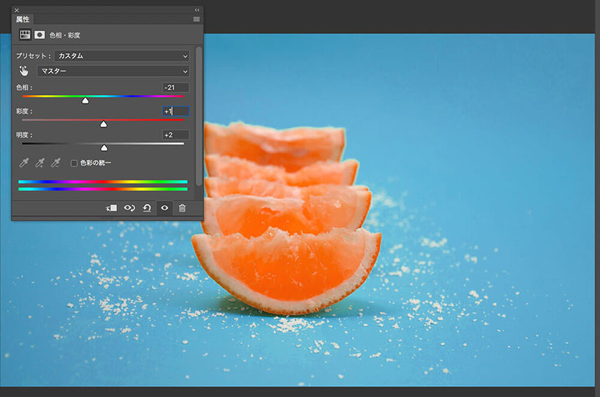
Task: Activate the on-image targeted adjustment hand tool
Action: (23, 71)
